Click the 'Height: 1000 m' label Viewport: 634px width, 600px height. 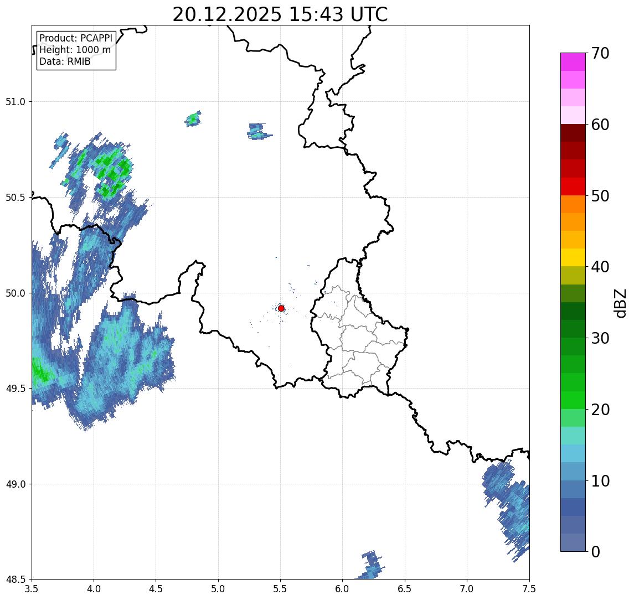tap(75, 50)
